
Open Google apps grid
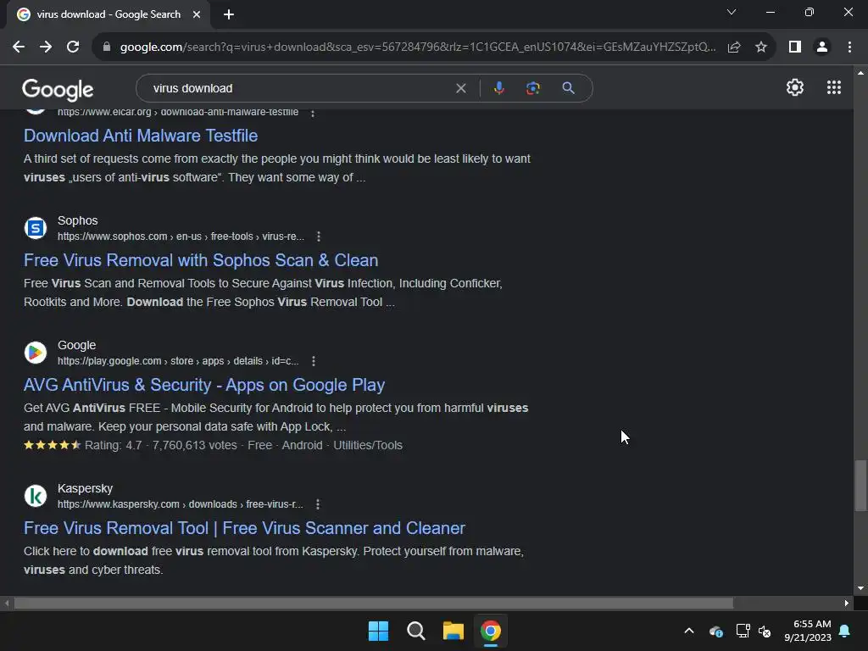[x=834, y=87]
